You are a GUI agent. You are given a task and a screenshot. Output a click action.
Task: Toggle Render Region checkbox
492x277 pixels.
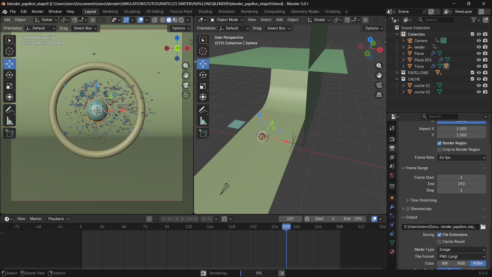coord(439,143)
